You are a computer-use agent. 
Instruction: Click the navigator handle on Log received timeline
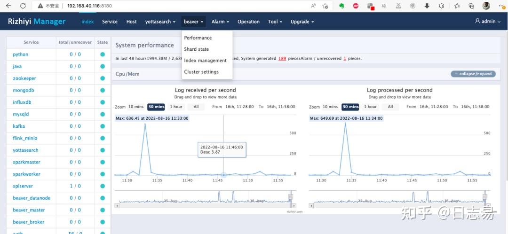(x=291, y=197)
